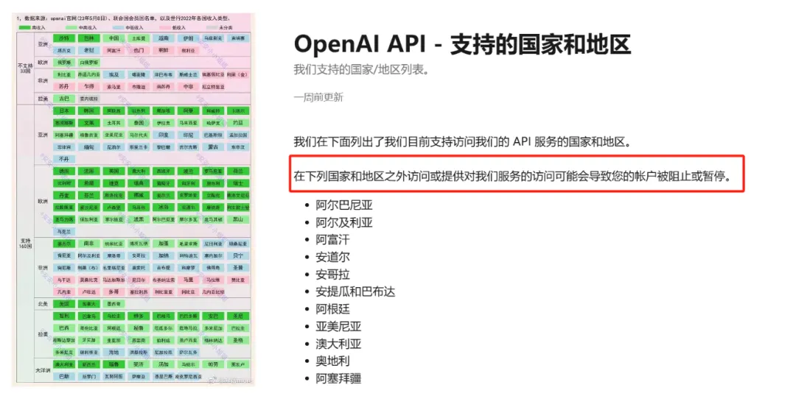Click the '大洋洲' region label in chart

(x=43, y=371)
